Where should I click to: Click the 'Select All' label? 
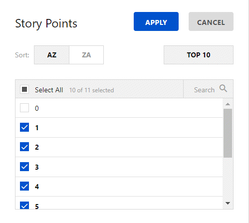point(49,90)
